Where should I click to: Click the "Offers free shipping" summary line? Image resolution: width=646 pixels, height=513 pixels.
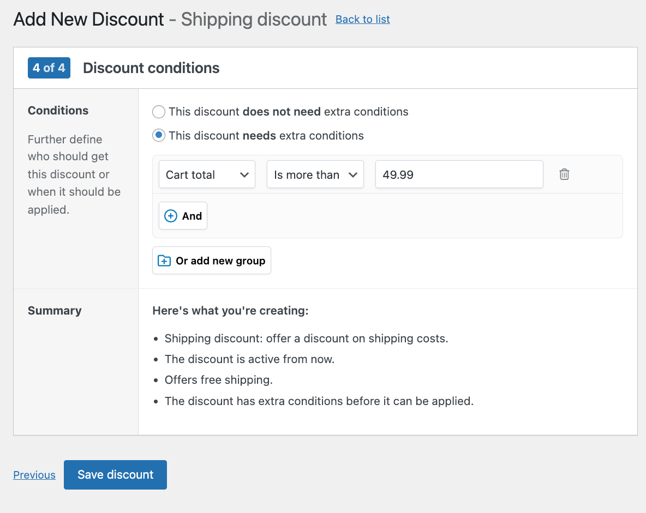[219, 380]
